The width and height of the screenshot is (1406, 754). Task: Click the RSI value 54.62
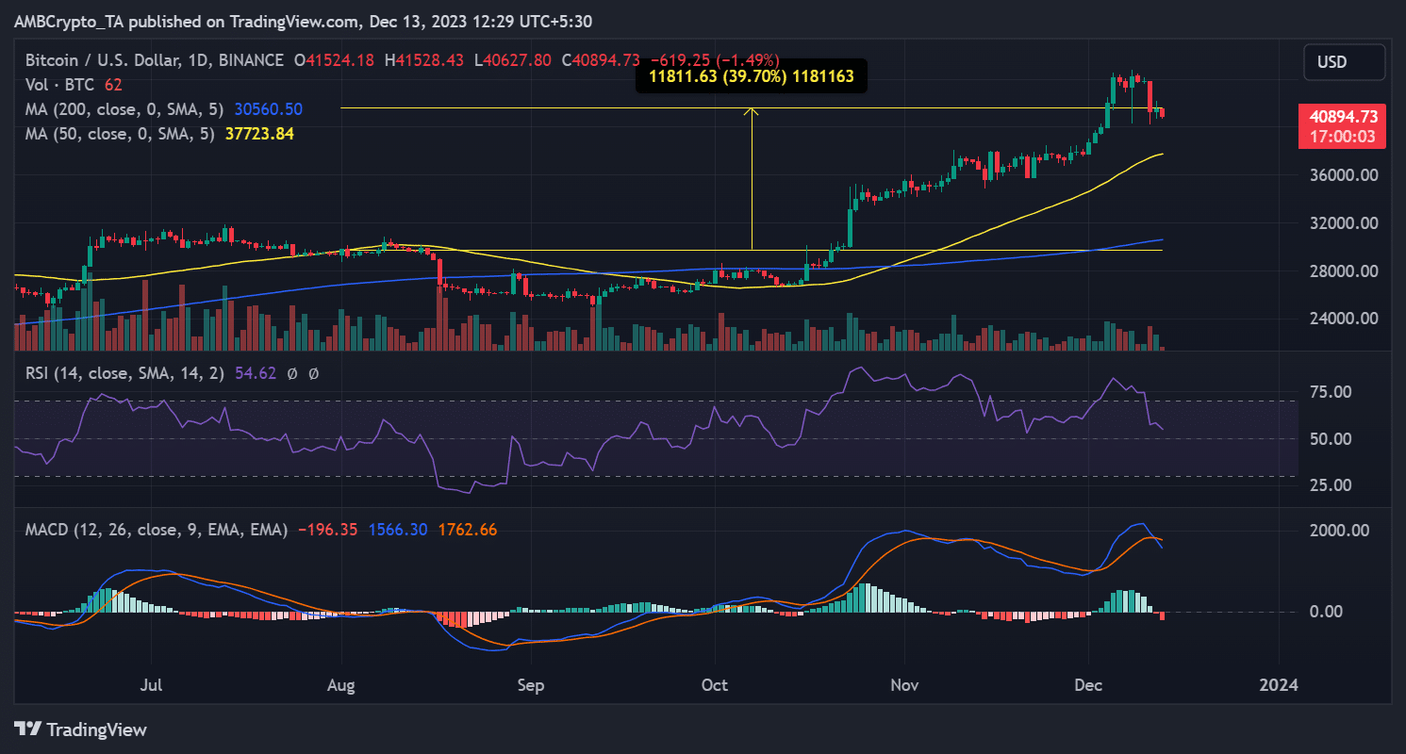(255, 373)
